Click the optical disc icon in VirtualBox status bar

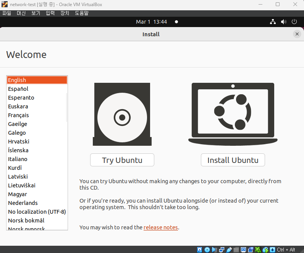coord(207,250)
